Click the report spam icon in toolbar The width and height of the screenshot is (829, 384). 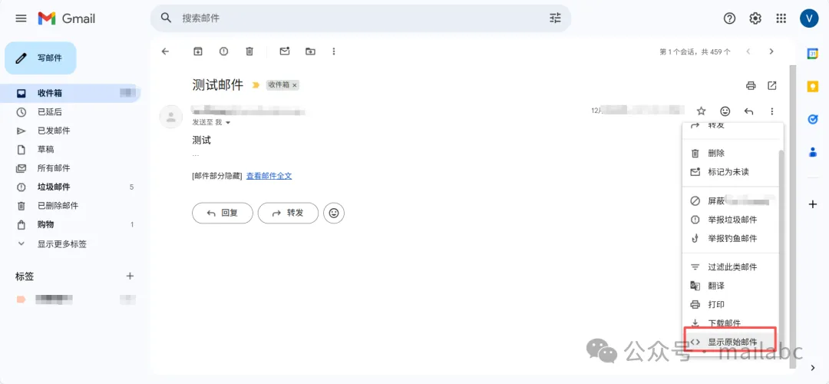(x=223, y=51)
